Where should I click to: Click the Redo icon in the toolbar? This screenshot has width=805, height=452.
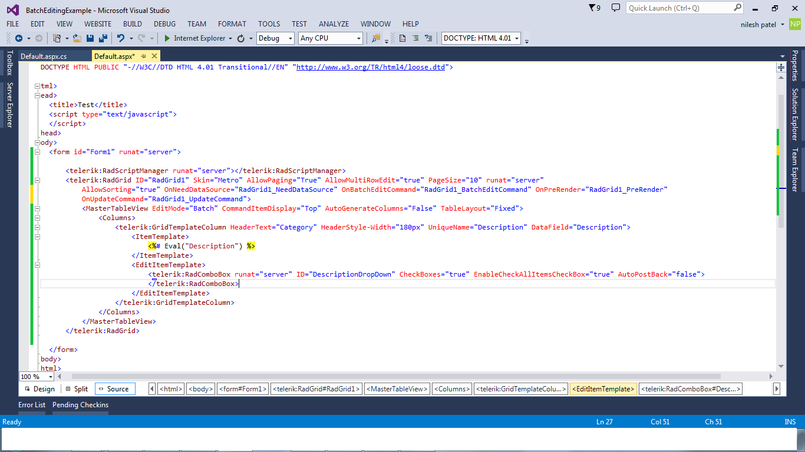(x=141, y=38)
